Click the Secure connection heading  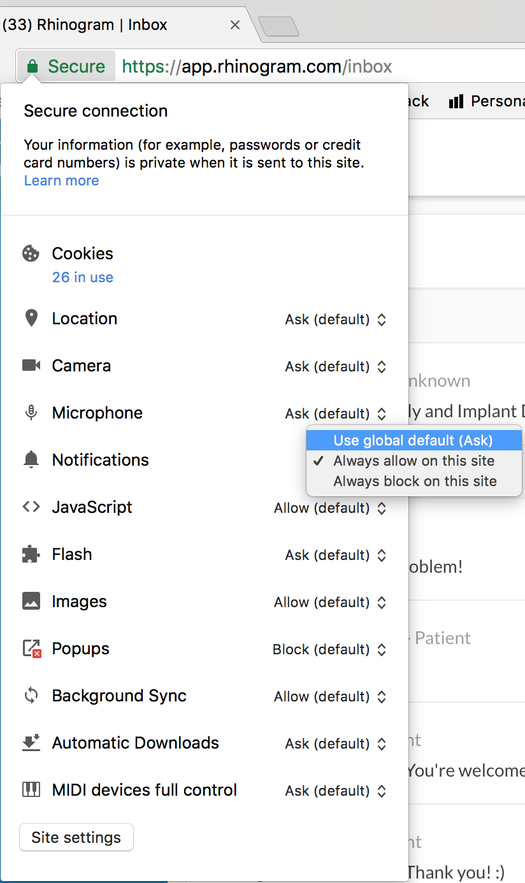click(x=96, y=111)
